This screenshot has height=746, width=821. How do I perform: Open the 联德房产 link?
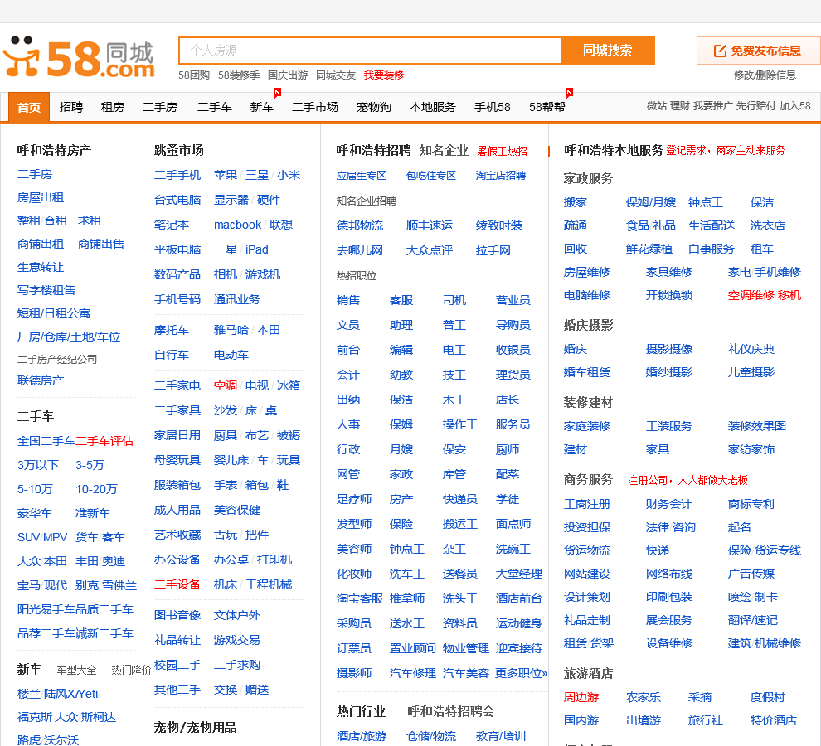coord(41,380)
